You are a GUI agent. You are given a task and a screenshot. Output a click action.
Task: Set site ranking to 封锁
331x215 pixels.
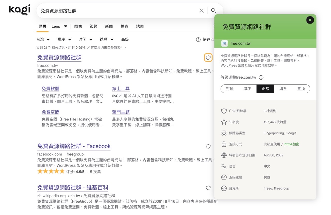point(230,89)
